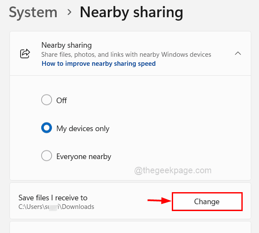Image resolution: width=259 pixels, height=233 pixels.
Task: Click the Nearby sharing page title
Action: pyautogui.click(x=131, y=12)
